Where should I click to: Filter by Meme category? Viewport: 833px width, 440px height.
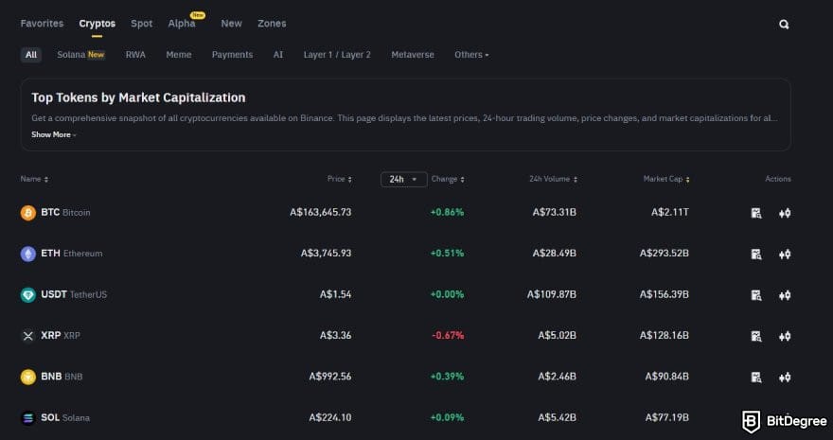(x=179, y=55)
